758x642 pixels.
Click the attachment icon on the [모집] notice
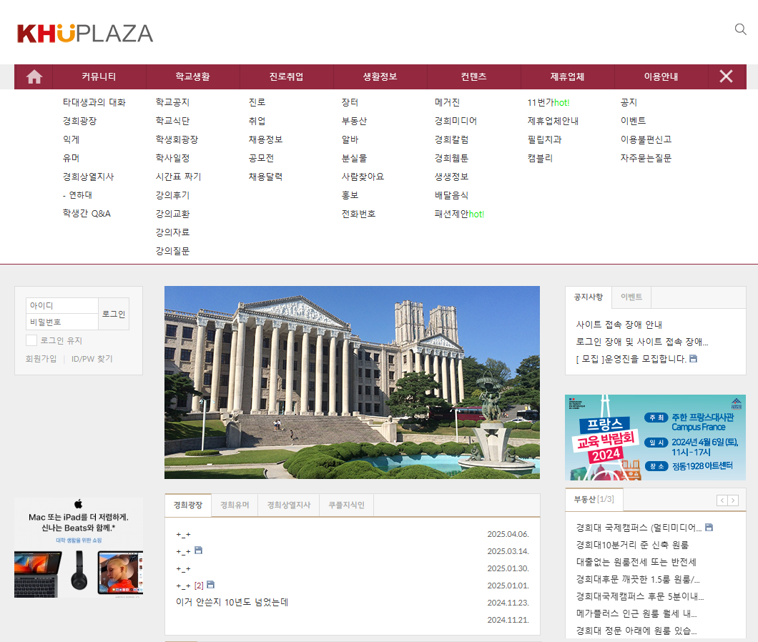[x=693, y=358]
